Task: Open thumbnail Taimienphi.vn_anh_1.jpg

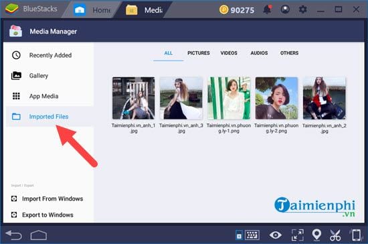Action: (x=134, y=98)
